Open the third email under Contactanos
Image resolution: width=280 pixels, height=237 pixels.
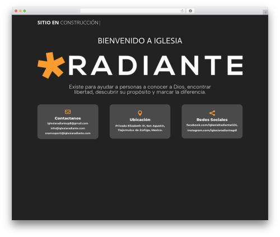[68, 133]
